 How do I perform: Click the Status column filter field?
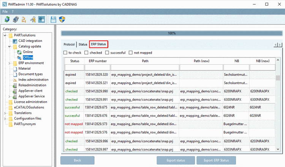(74, 67)
